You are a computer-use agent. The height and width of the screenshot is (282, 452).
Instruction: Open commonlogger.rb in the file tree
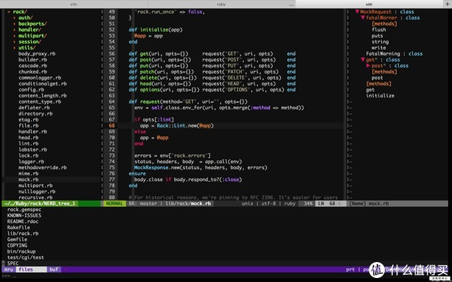[x=40, y=78]
